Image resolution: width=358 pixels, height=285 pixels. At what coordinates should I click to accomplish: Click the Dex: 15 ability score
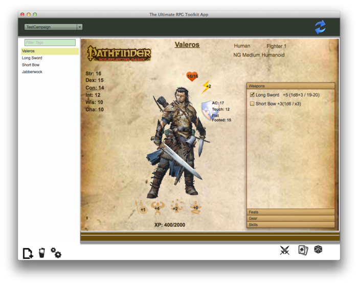coord(94,80)
